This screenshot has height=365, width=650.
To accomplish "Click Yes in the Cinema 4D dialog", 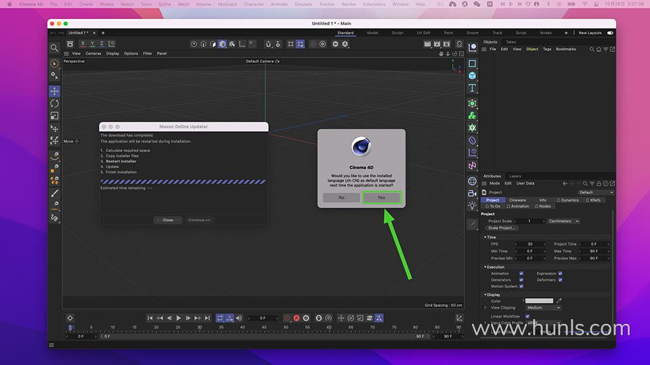I will [x=381, y=197].
